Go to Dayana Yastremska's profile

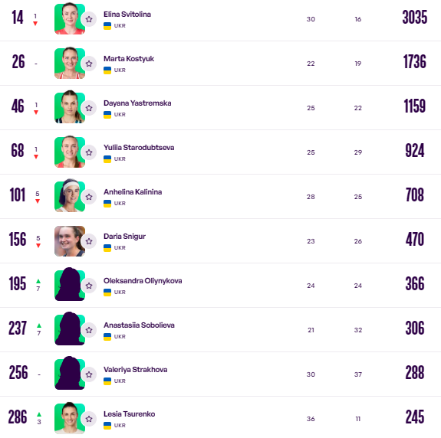[137, 103]
